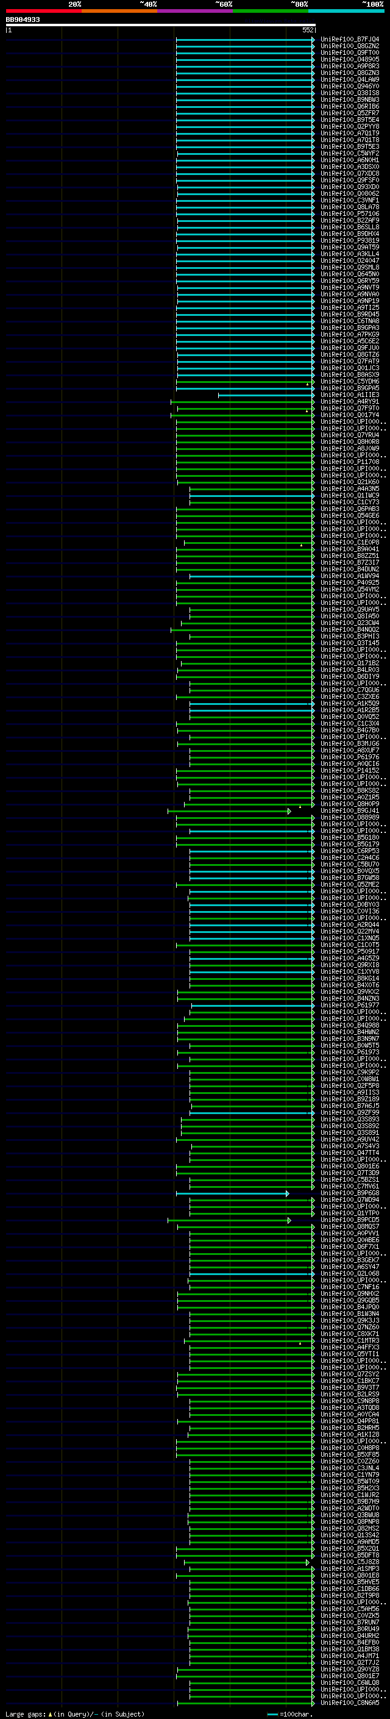Open hit UniRef100_Q7XDC8
Image resolution: width=390 pixels, height=1719 pixels.
[350, 174]
